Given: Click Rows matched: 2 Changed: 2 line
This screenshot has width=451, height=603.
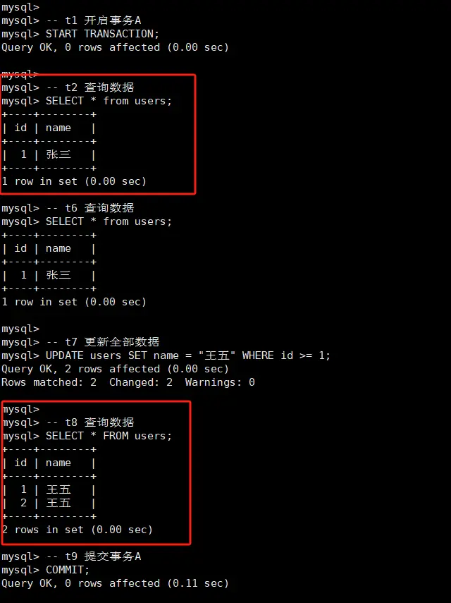Looking at the screenshot, I should click(128, 382).
